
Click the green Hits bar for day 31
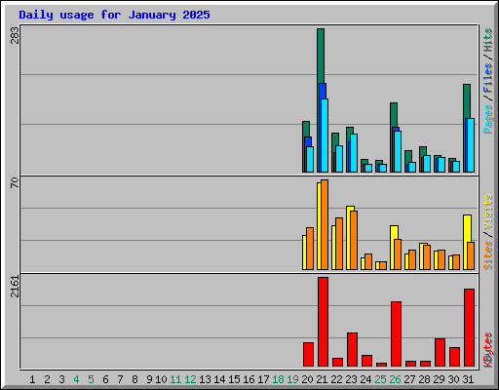point(467,100)
